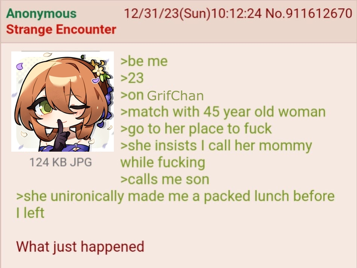Click the 10:12:24 timestamp
The height and width of the screenshot is (268, 357).
click(x=236, y=13)
